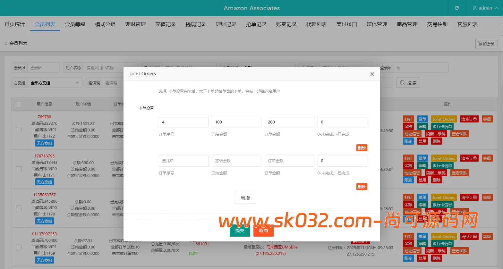The width and height of the screenshot is (503, 269).
Task: Open the 代理列表 tab
Action: tap(316, 24)
